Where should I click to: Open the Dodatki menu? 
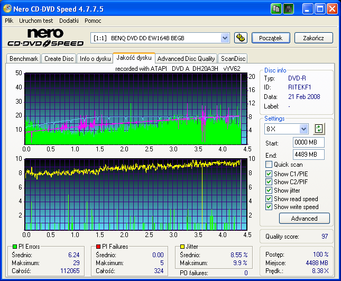click(x=69, y=21)
